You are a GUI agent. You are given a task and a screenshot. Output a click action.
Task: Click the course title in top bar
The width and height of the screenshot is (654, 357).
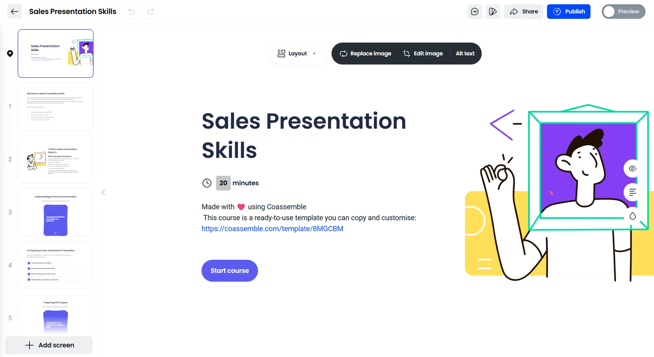tap(73, 12)
